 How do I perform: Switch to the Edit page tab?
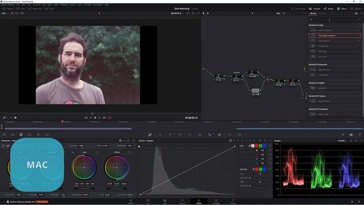165,202
